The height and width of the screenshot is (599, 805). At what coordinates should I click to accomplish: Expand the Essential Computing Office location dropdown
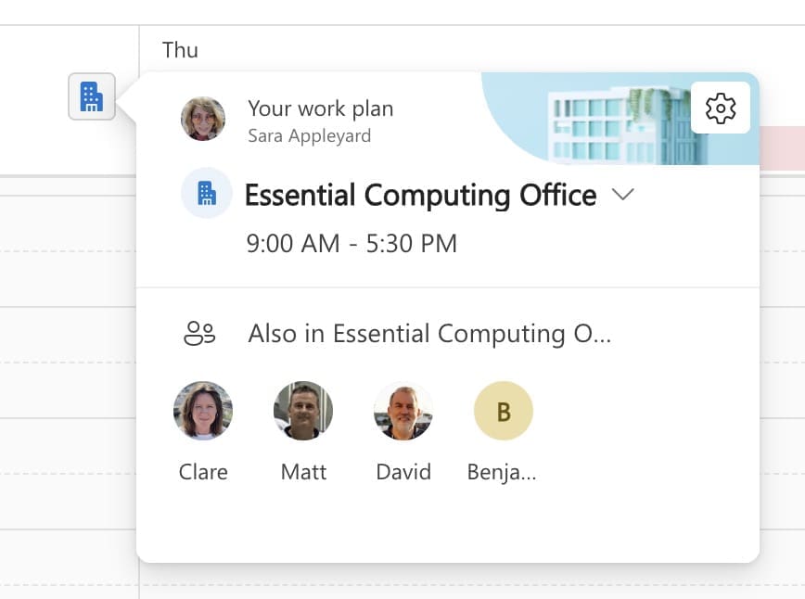click(623, 195)
